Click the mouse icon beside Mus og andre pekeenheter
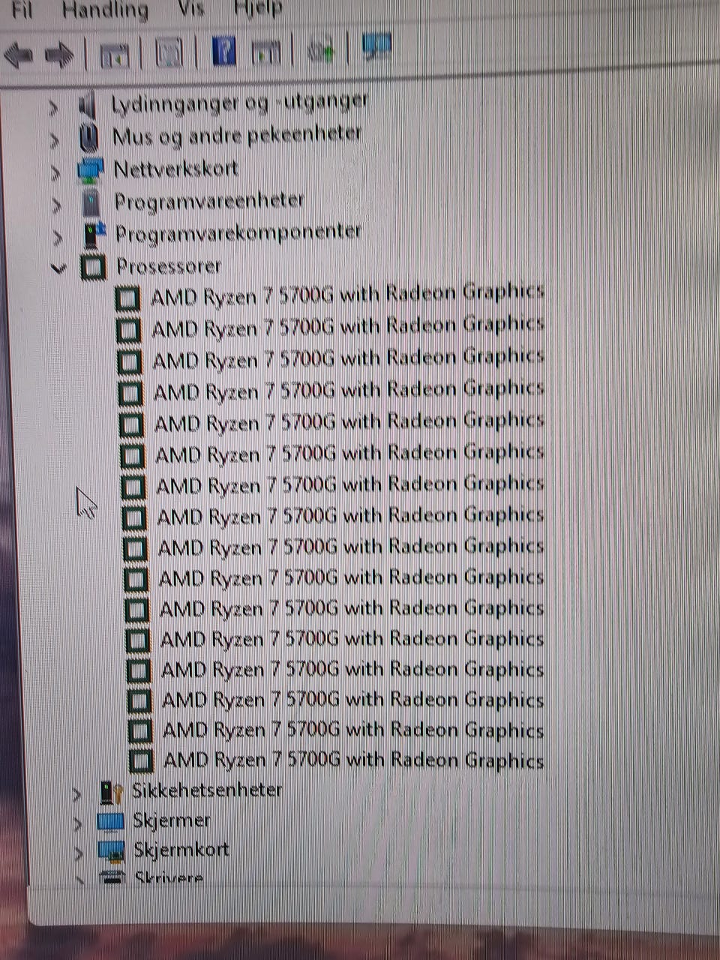Viewport: 720px width, 960px height. (88, 138)
